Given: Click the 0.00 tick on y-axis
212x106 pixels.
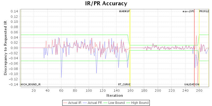Looking at the screenshot, I should point(15,48).
